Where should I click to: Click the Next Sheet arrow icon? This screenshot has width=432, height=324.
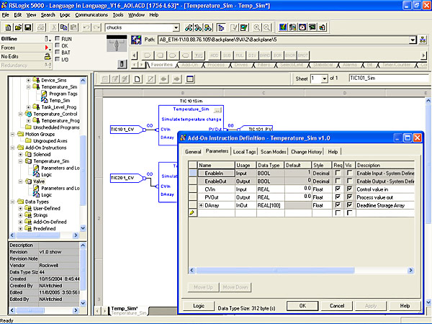(176, 79)
